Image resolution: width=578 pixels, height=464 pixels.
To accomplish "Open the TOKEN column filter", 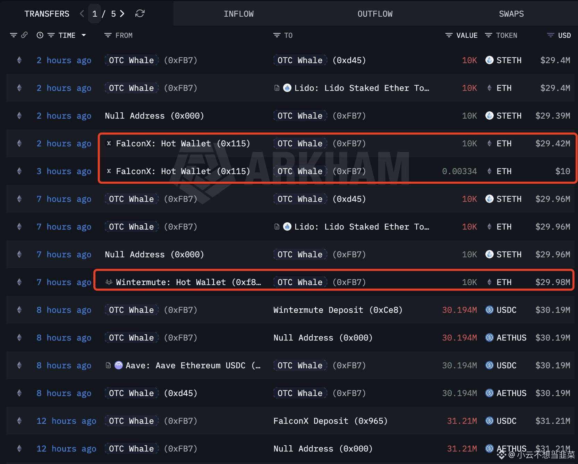I will [x=488, y=35].
